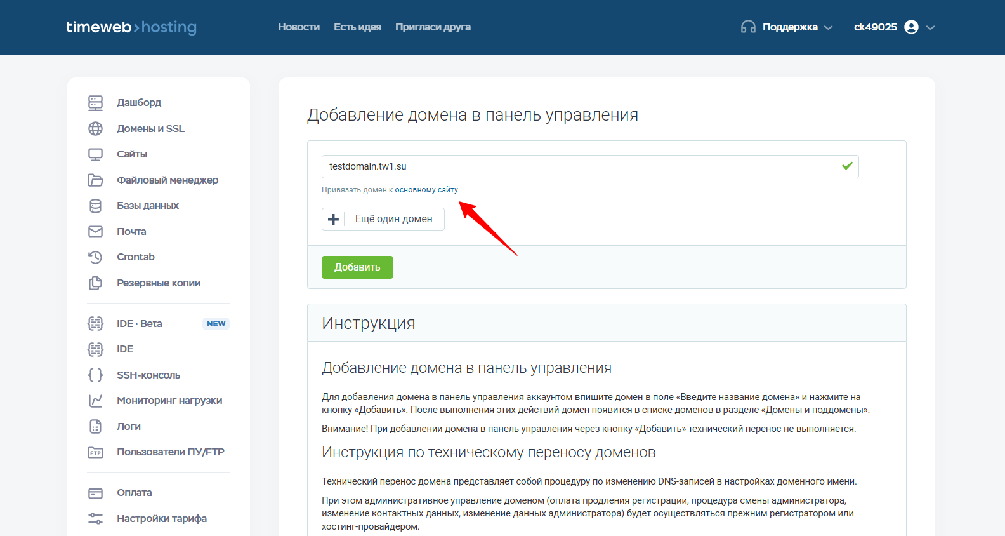
Task: Click the card icon for Оплата
Action: pos(95,493)
